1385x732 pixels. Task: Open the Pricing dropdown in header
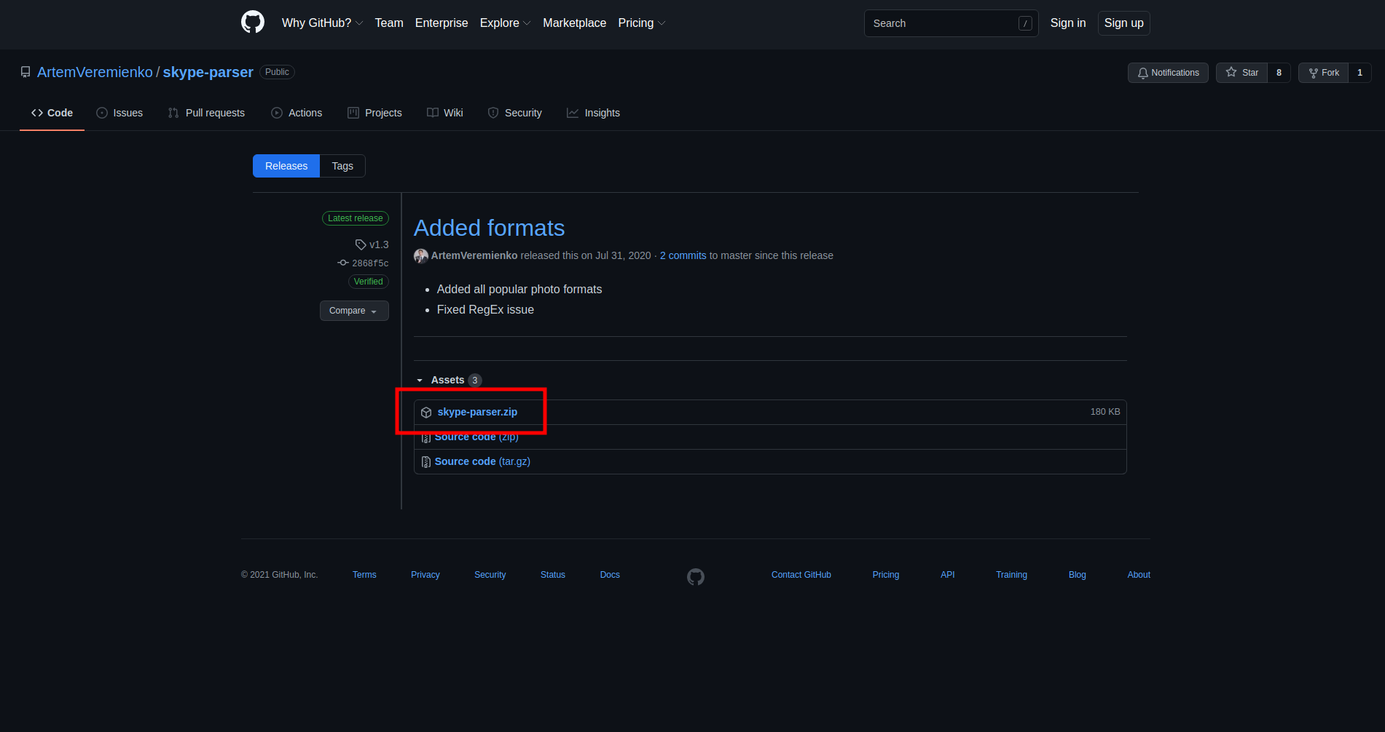click(642, 23)
